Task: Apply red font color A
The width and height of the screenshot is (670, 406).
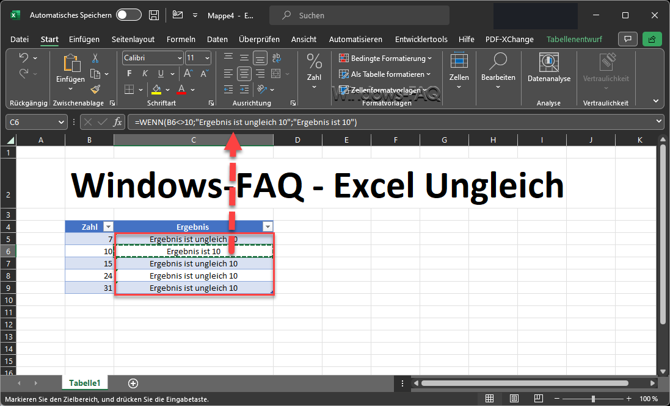Action: click(x=181, y=90)
